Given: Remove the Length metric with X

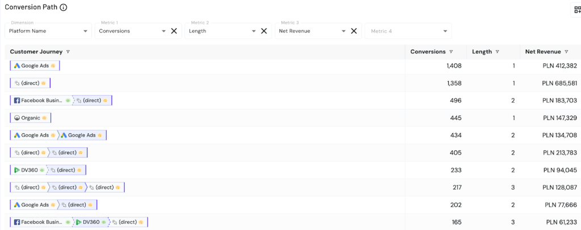Looking at the screenshot, I should (x=264, y=31).
